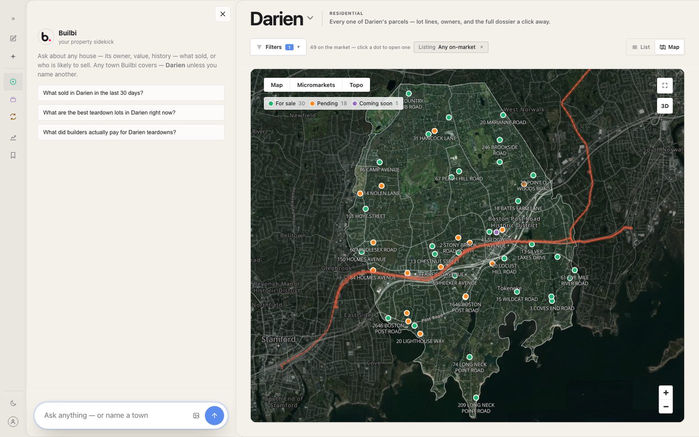This screenshot has height=437, width=699.
Task: Remove the Listing Any on-market filter chip
Action: (x=482, y=47)
